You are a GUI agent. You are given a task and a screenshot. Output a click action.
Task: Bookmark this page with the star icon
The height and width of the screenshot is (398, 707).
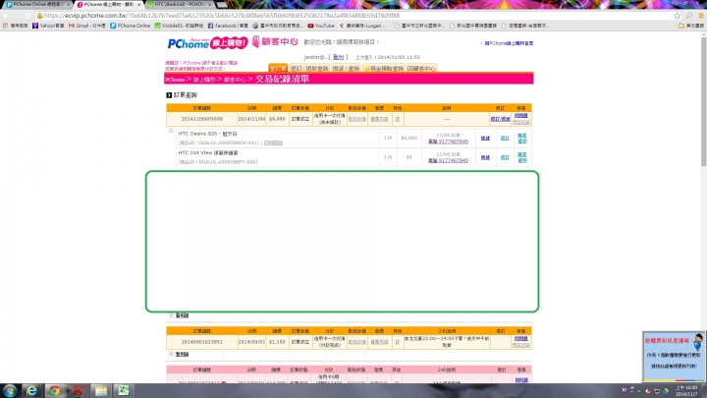(x=677, y=16)
